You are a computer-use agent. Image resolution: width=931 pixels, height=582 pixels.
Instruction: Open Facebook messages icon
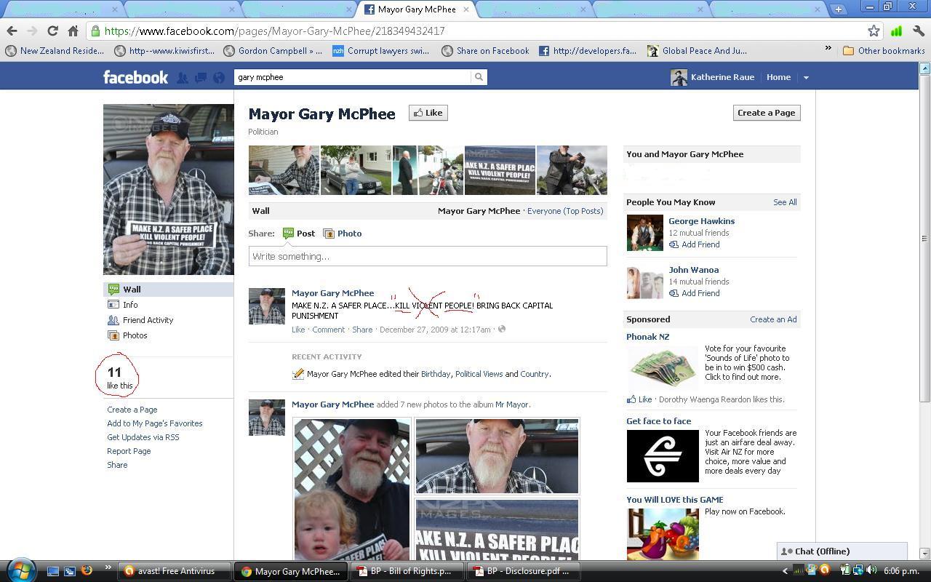coord(200,77)
